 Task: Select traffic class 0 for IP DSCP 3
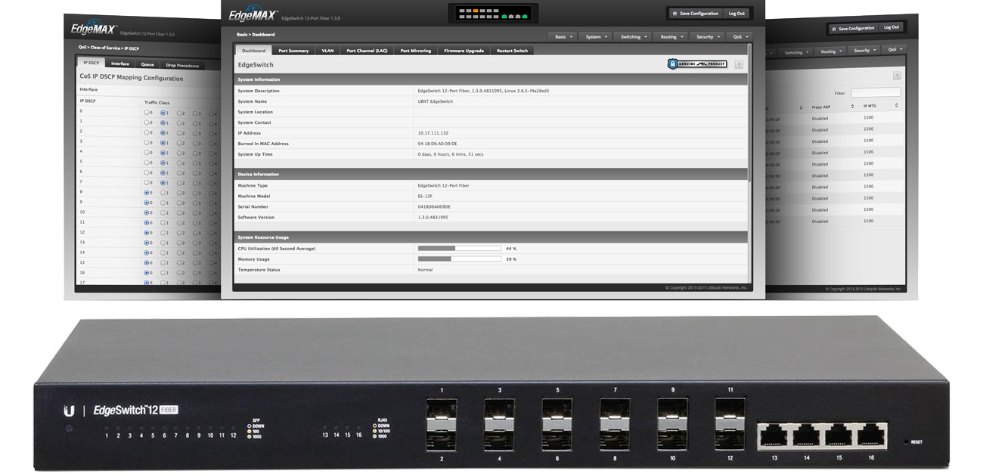coord(147,142)
